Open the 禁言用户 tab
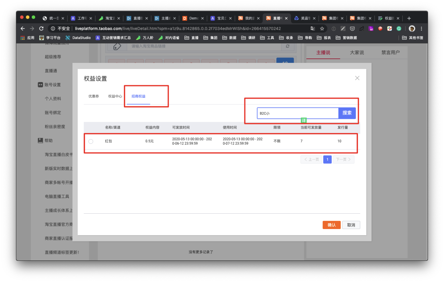The image size is (444, 282). pyautogui.click(x=390, y=53)
